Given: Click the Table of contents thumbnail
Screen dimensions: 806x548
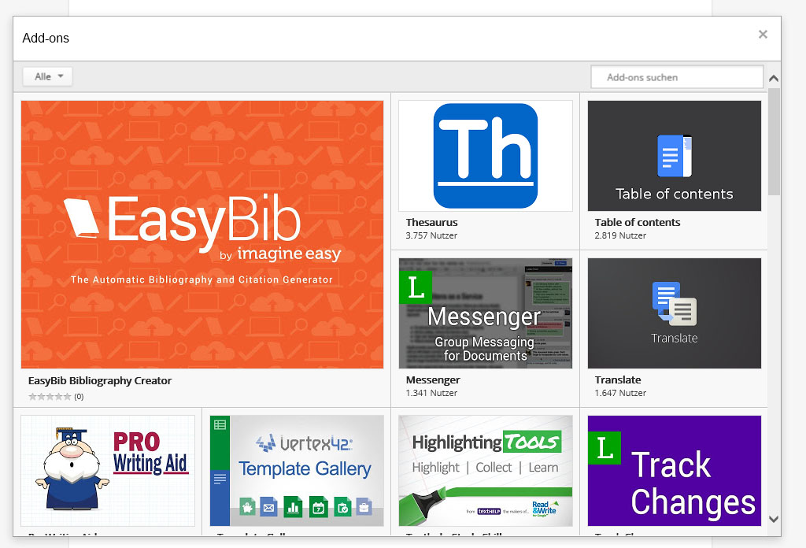Looking at the screenshot, I should coord(675,156).
